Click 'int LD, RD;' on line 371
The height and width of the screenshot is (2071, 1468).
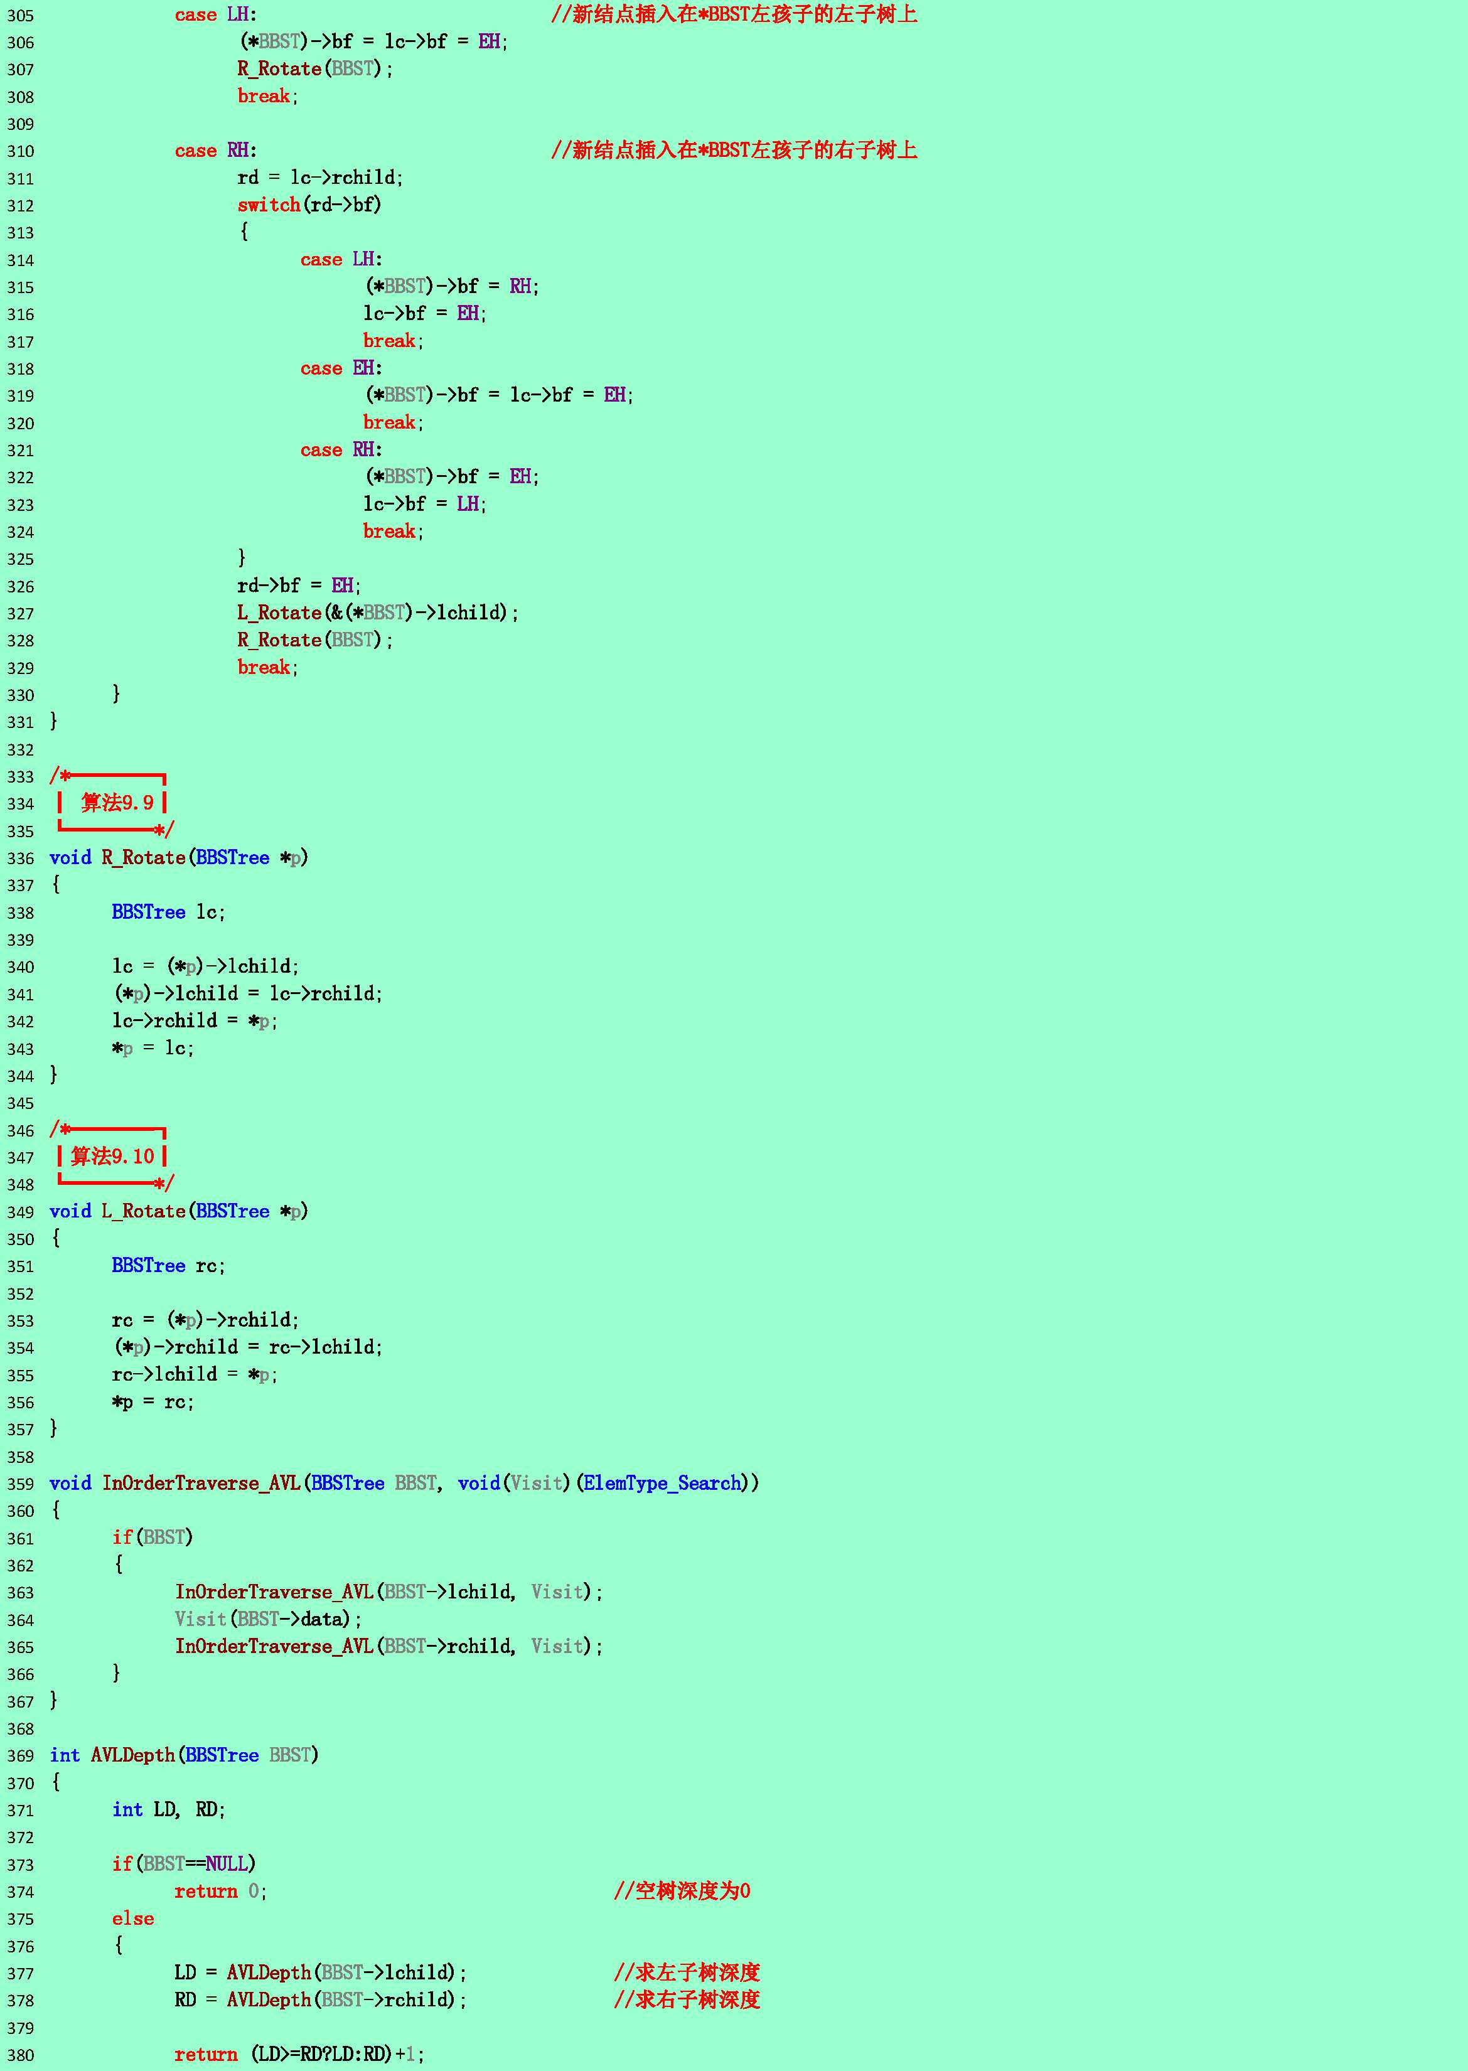tap(168, 1810)
